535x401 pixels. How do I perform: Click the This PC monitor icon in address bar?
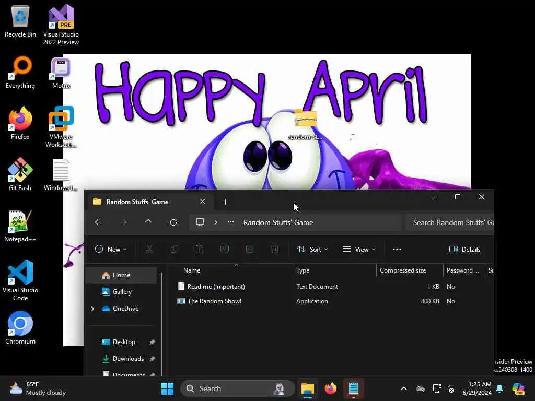(x=200, y=222)
